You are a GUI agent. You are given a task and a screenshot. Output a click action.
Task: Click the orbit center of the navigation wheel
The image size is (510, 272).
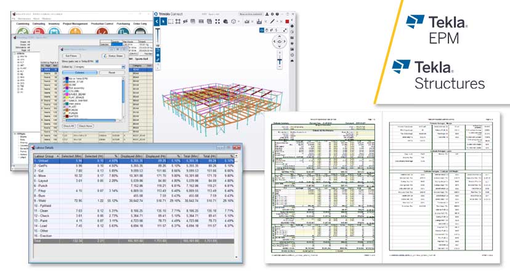pyautogui.click(x=280, y=42)
